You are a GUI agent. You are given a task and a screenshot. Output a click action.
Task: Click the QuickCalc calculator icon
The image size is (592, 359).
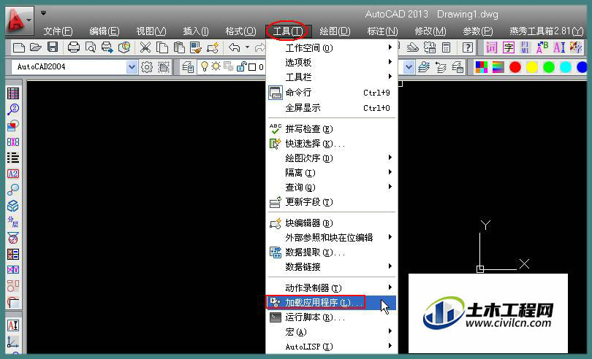(x=447, y=47)
